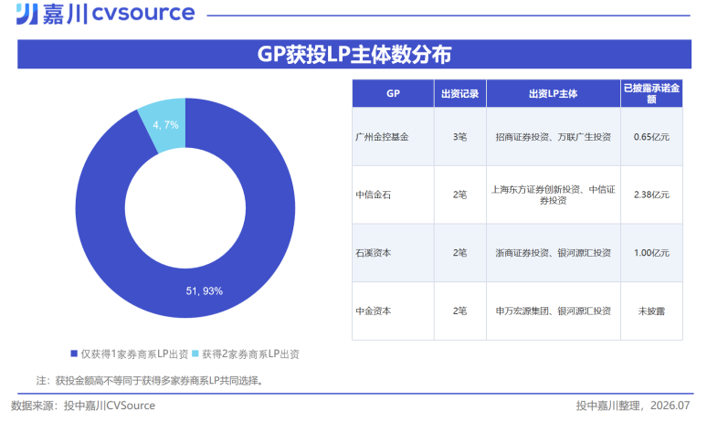Select the 中信金石 table cell

pyautogui.click(x=393, y=195)
